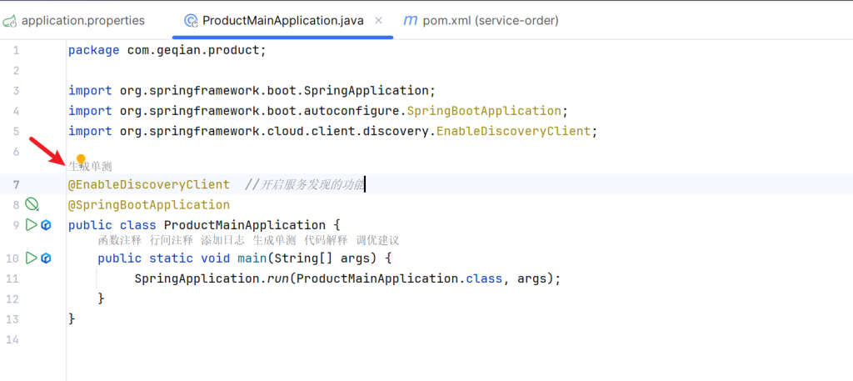The width and height of the screenshot is (853, 381).
Task: Click the Spring leaf icon on application.properties tab
Action: pos(9,20)
